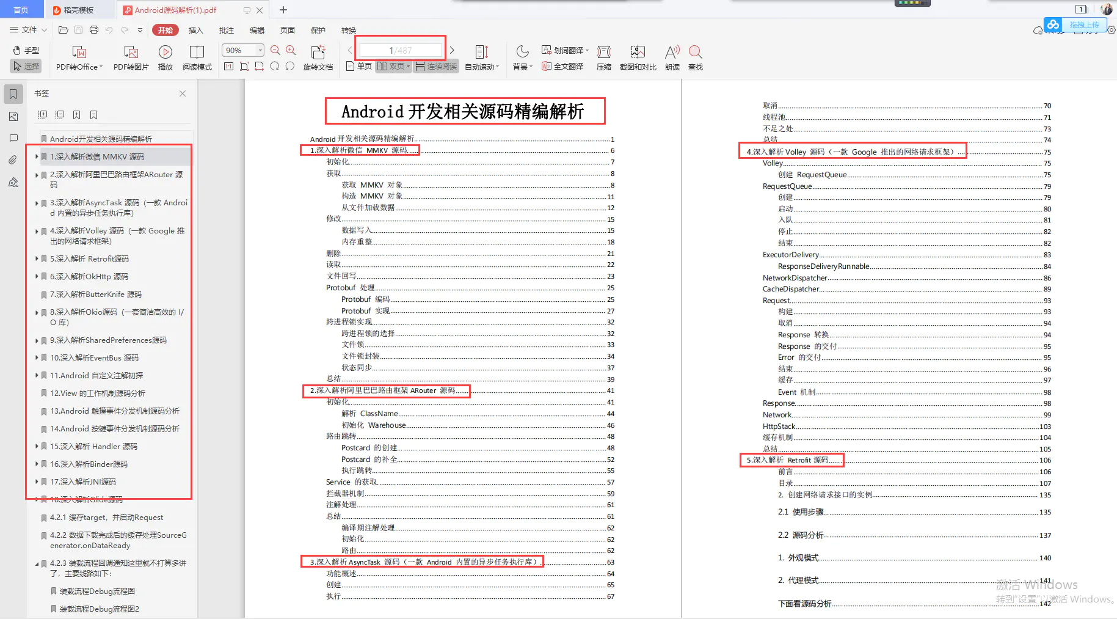Open the signature sidebar panel icon
Image resolution: width=1117 pixels, height=619 pixels.
tap(13, 182)
